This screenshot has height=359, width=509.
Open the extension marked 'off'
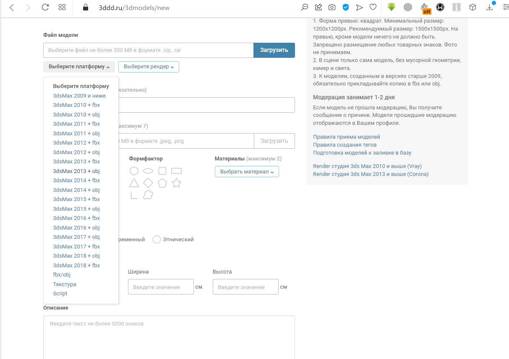tap(426, 8)
